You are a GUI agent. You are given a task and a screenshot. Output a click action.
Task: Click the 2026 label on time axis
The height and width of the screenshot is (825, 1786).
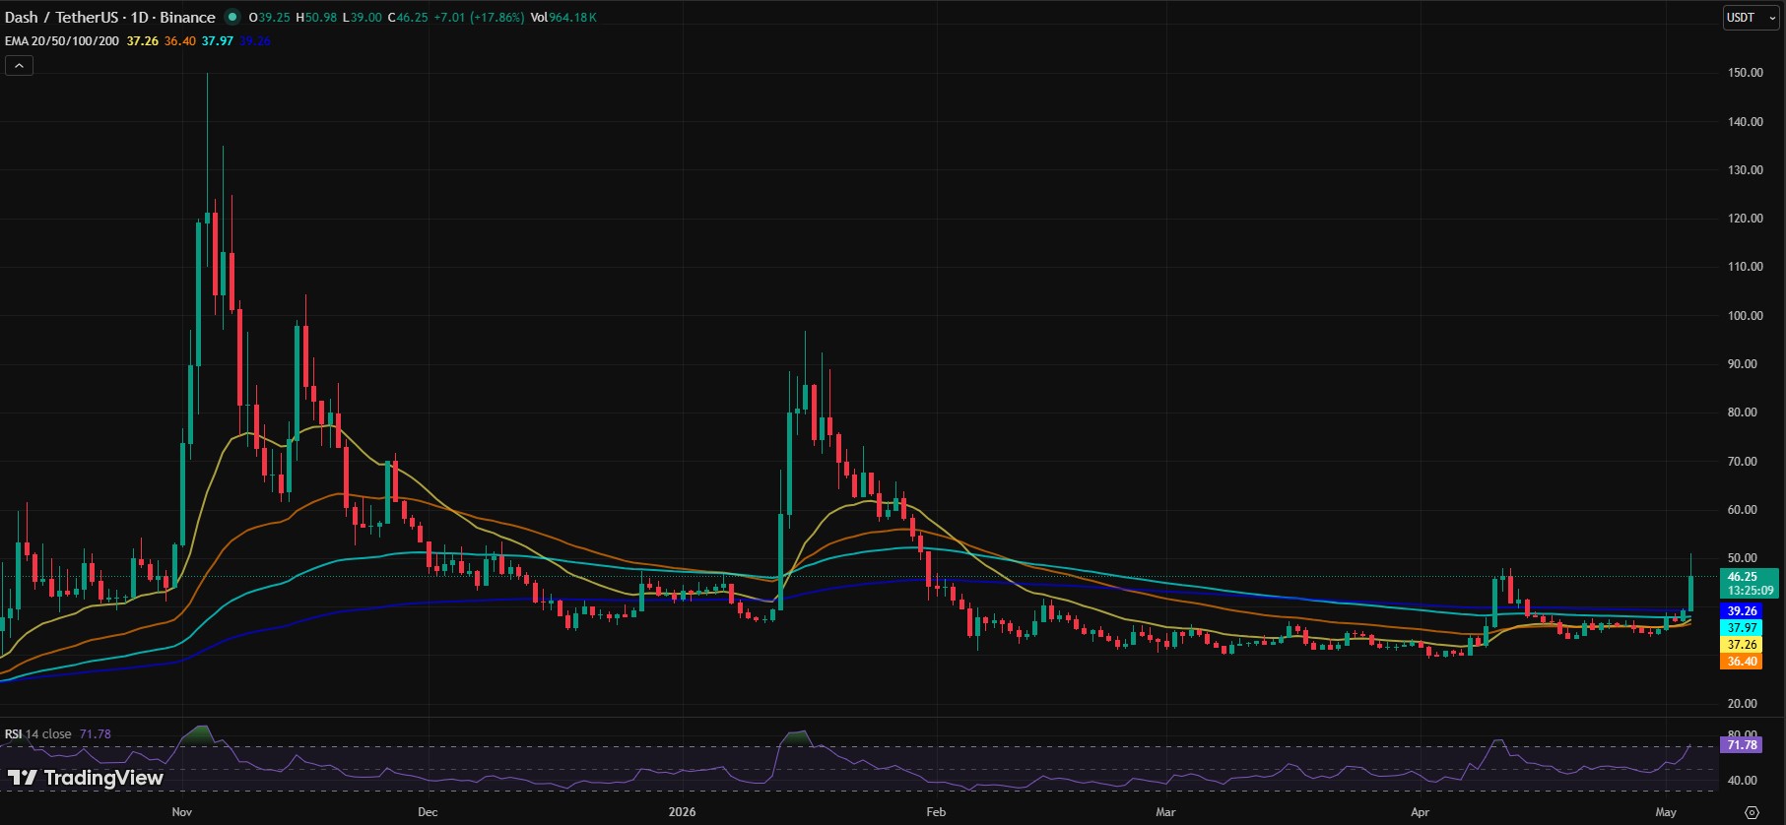pos(682,812)
